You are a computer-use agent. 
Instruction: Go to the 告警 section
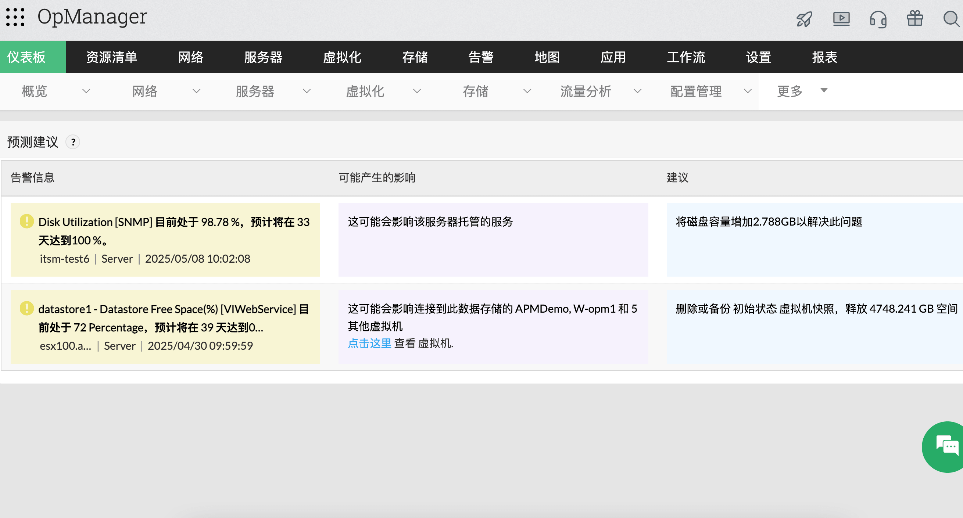pos(481,57)
